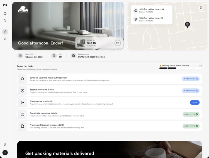The width and height of the screenshot is (209, 158).
Task: Click the move out tasks progress bar
Action: coord(181,68)
